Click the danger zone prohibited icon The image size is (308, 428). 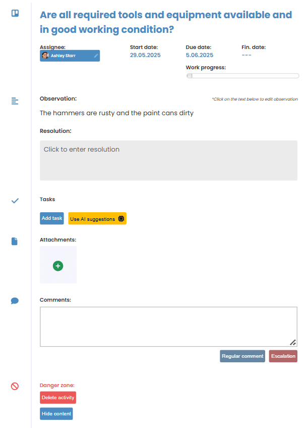(15, 386)
